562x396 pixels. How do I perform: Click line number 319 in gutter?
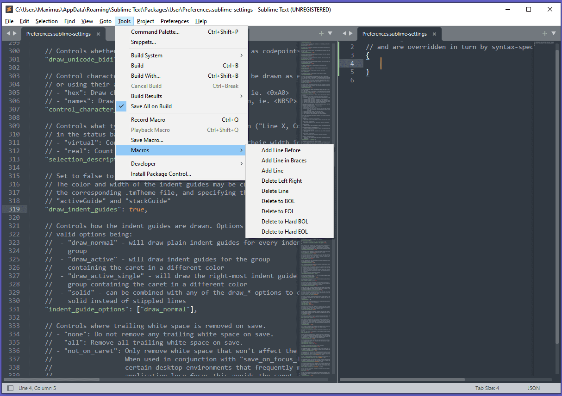tap(14, 210)
